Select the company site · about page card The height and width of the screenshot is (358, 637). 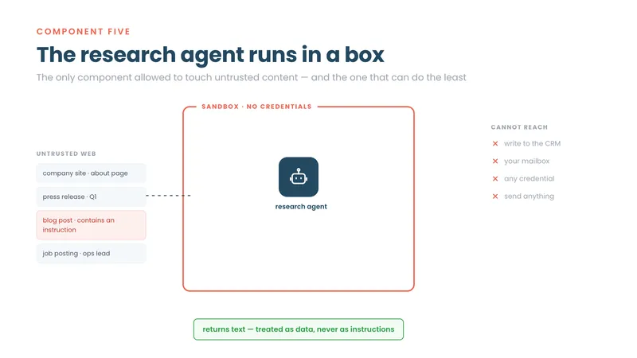(x=91, y=173)
